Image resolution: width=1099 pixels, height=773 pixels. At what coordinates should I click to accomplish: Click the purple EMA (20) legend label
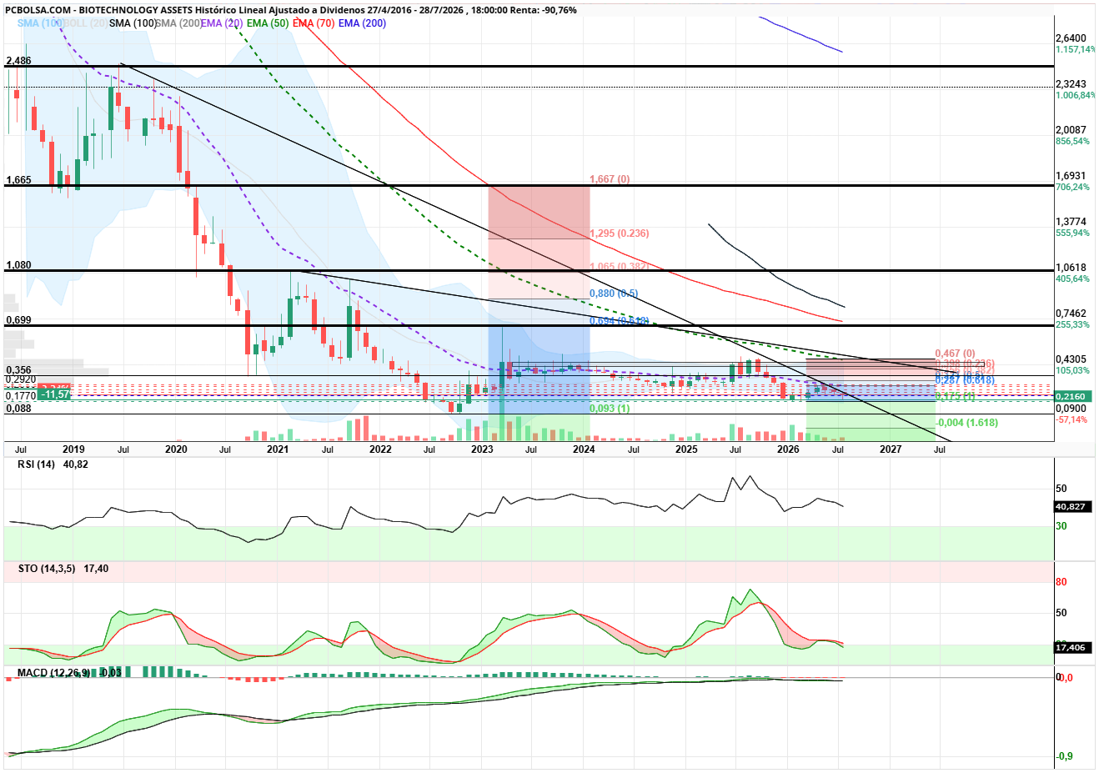[222, 23]
